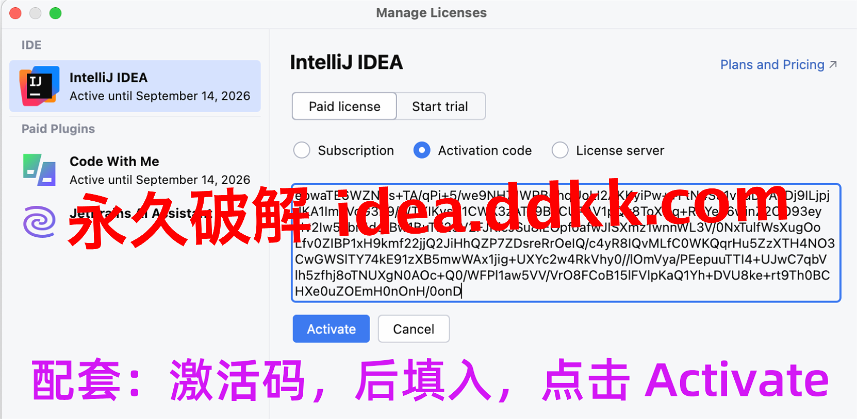Image resolution: width=857 pixels, height=419 pixels.
Task: Click the gray minimize window button
Action: [x=35, y=13]
